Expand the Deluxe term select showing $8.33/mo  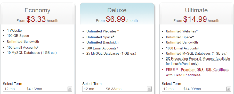click(117, 89)
